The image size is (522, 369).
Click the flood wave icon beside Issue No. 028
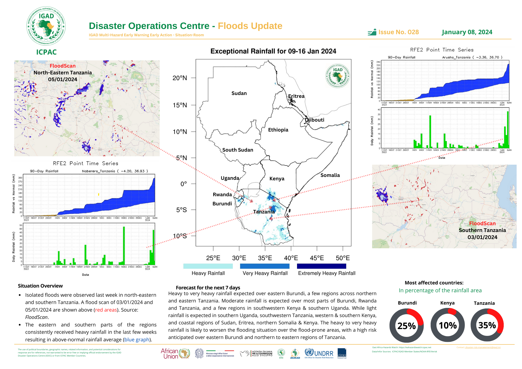point(372,32)
